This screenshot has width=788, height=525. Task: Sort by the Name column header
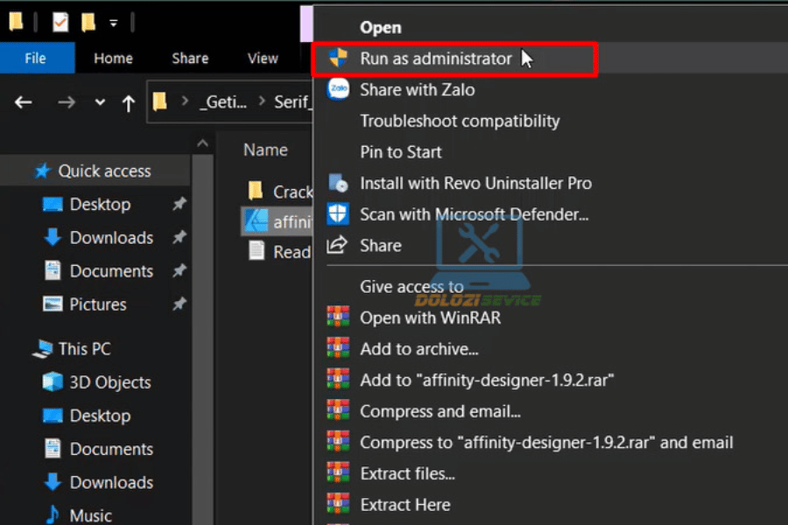point(265,150)
